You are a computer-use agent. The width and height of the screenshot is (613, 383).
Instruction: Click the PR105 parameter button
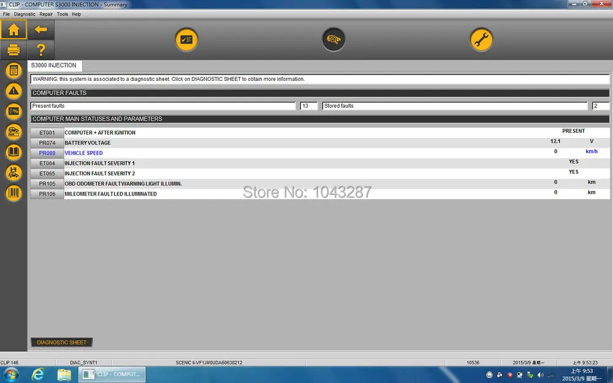coord(47,183)
